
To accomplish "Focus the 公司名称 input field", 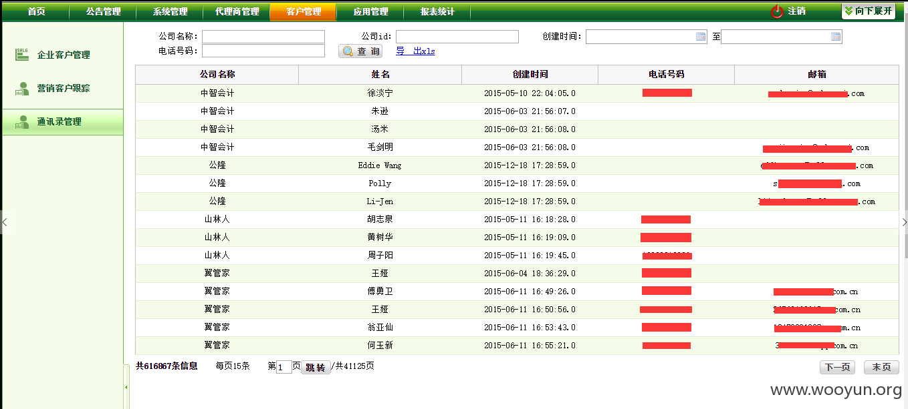I will click(x=263, y=37).
